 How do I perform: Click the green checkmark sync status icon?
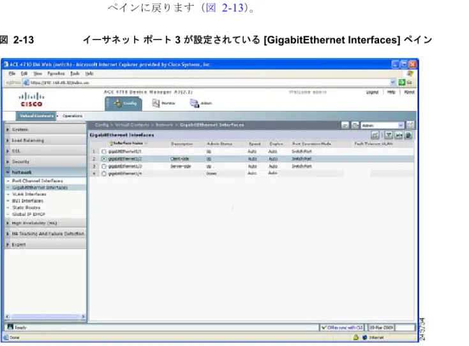point(324,328)
